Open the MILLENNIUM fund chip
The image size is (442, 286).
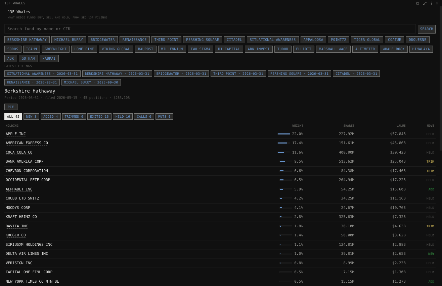click(x=172, y=49)
